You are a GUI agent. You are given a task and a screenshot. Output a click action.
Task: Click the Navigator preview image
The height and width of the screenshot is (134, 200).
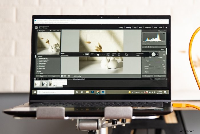click(x=49, y=43)
